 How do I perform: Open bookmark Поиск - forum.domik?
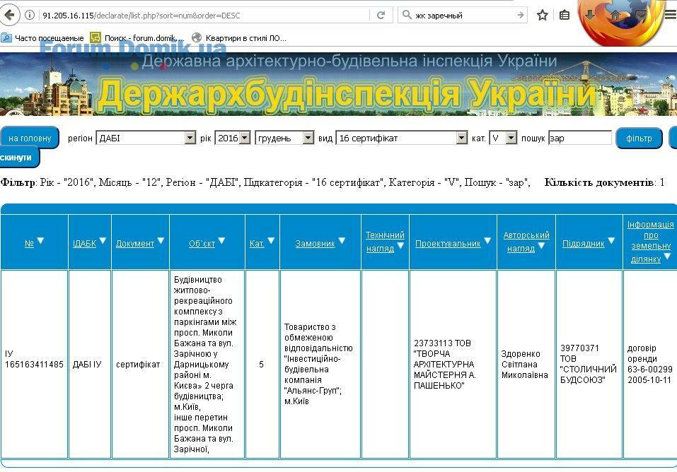click(138, 38)
